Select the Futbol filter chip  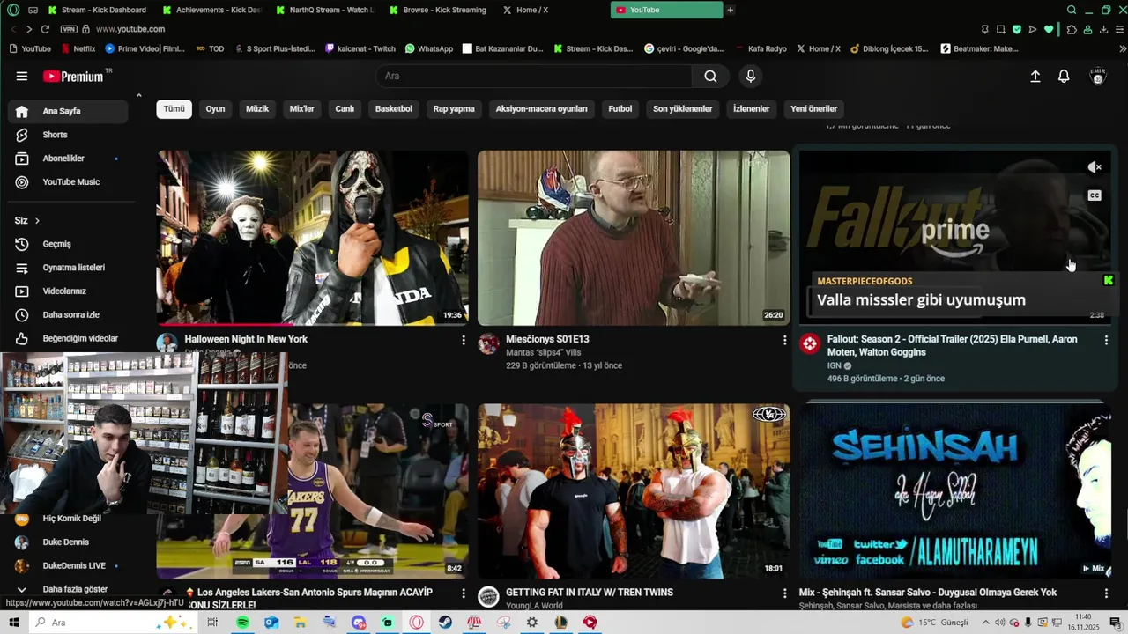(620, 109)
